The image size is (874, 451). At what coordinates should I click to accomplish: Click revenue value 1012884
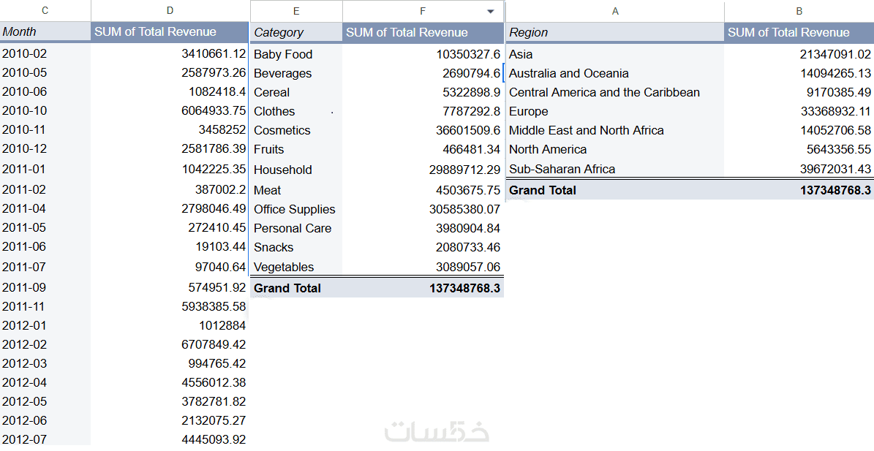point(222,326)
